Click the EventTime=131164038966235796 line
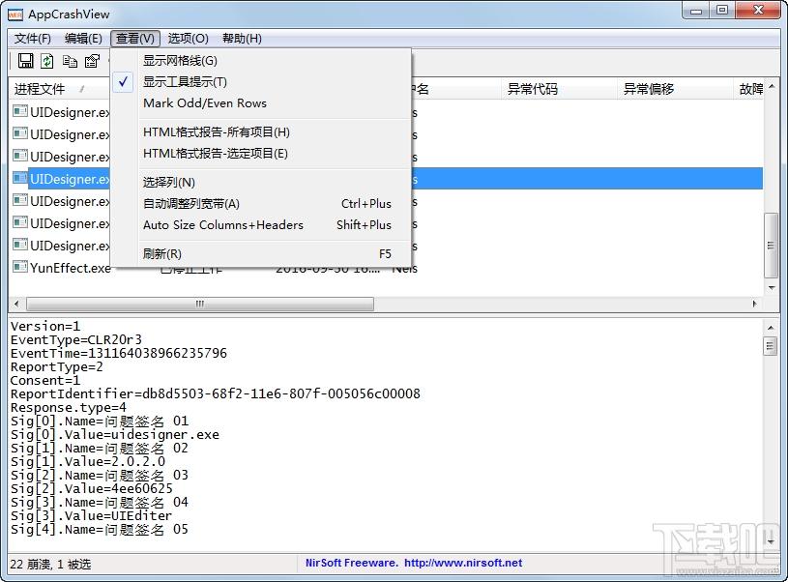Viewport: 788px width, 582px height. (119, 353)
